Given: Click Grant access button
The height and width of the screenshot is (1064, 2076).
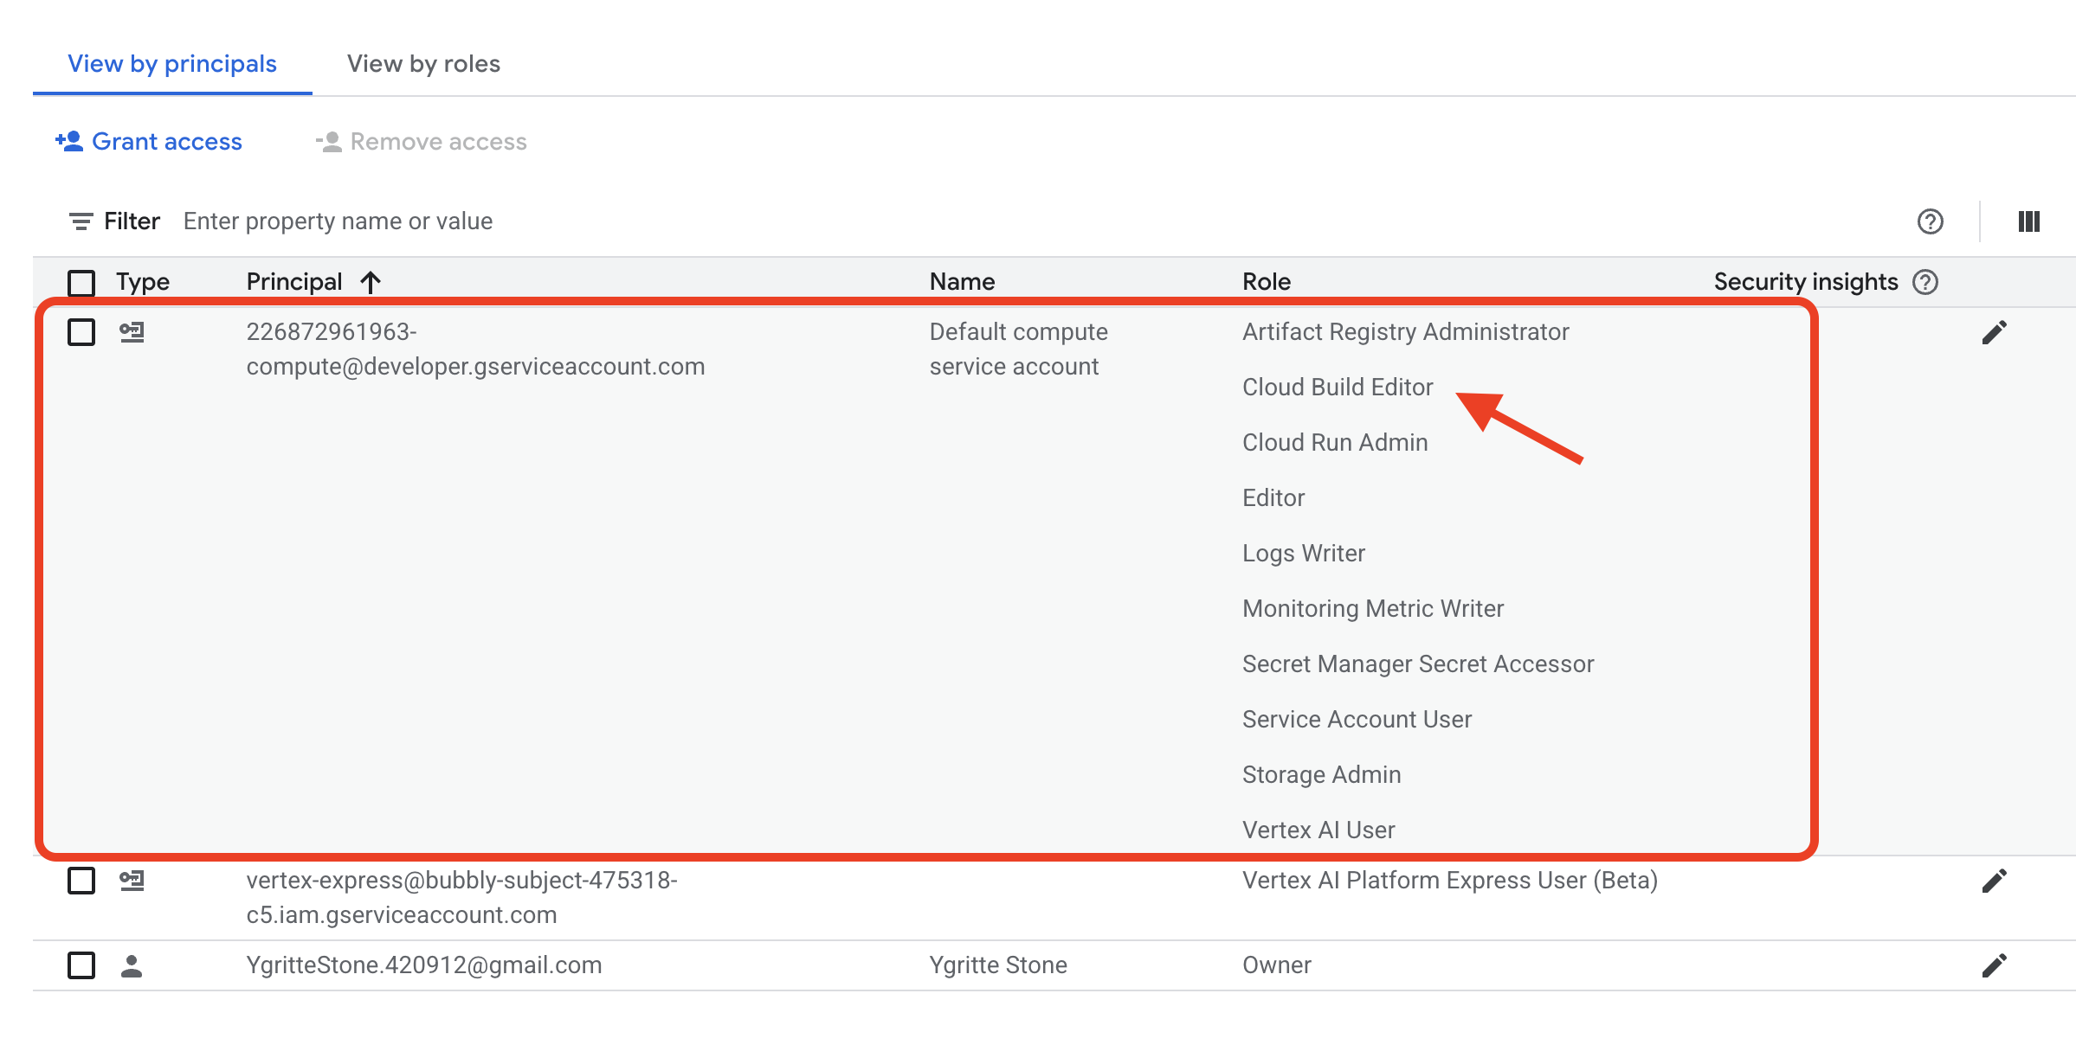Looking at the screenshot, I should [x=149, y=142].
